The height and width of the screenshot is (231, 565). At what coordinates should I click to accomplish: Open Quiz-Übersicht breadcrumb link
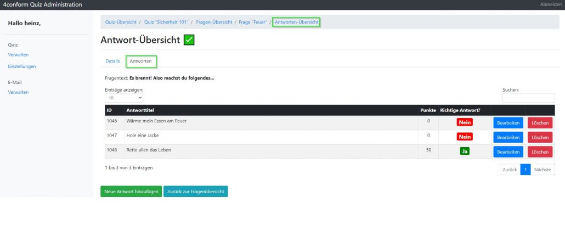119,22
